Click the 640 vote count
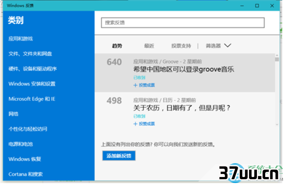This screenshot has height=184, width=284. tap(114, 62)
